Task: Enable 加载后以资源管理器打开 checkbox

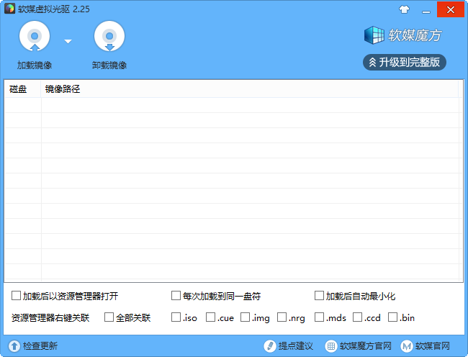Action: point(16,296)
